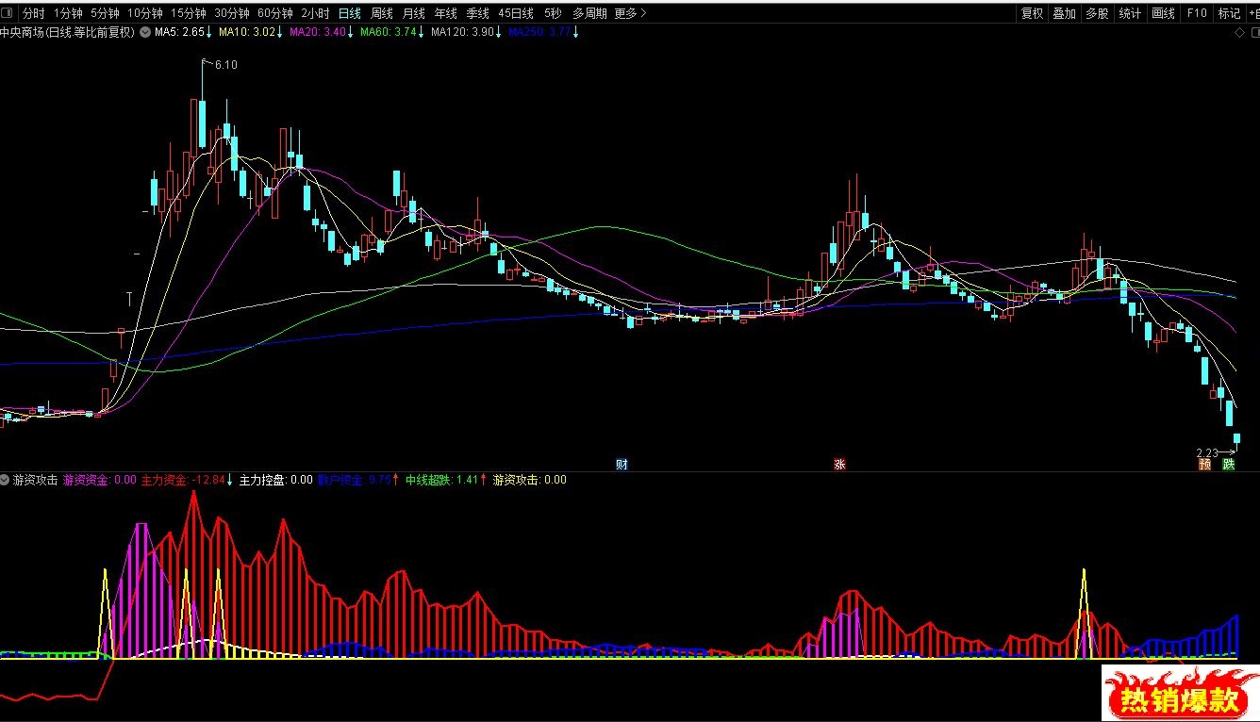Toggle the 复权 price adjustment option

click(1033, 13)
